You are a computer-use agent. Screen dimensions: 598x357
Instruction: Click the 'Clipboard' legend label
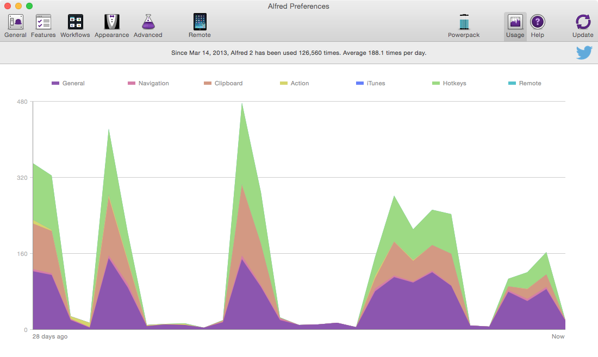pos(228,83)
